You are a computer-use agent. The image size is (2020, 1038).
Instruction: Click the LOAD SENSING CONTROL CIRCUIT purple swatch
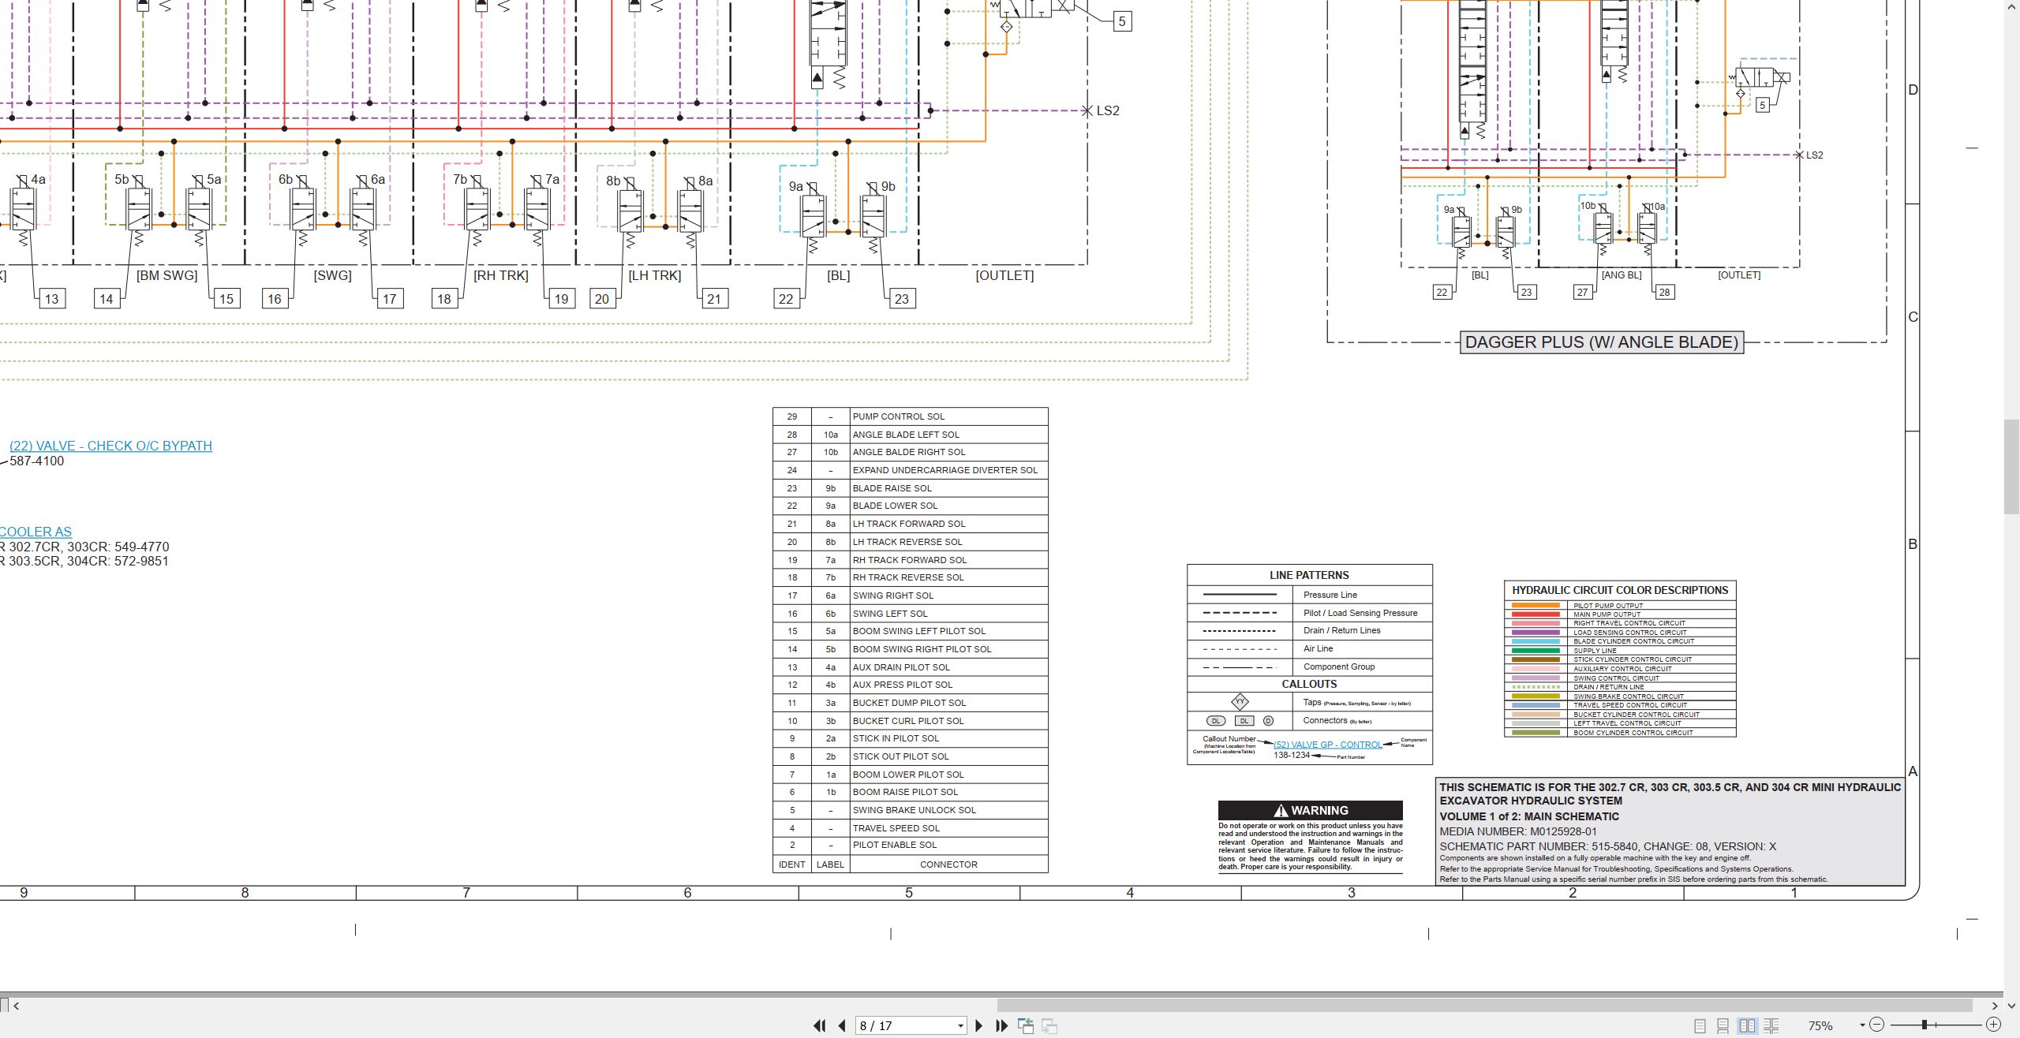point(1536,633)
